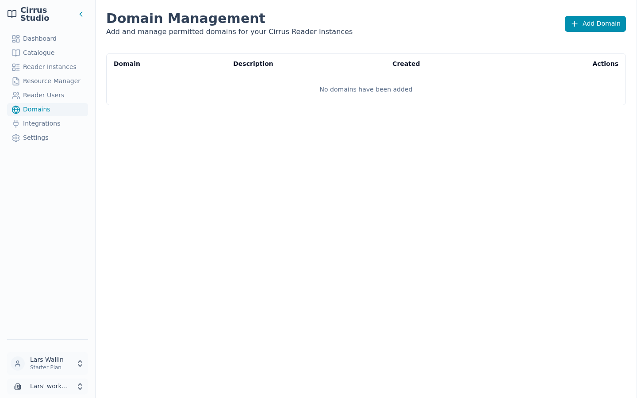This screenshot has height=398, width=637.
Task: Expand the Lars Wallin account menu chevrons
Action: [x=80, y=364]
